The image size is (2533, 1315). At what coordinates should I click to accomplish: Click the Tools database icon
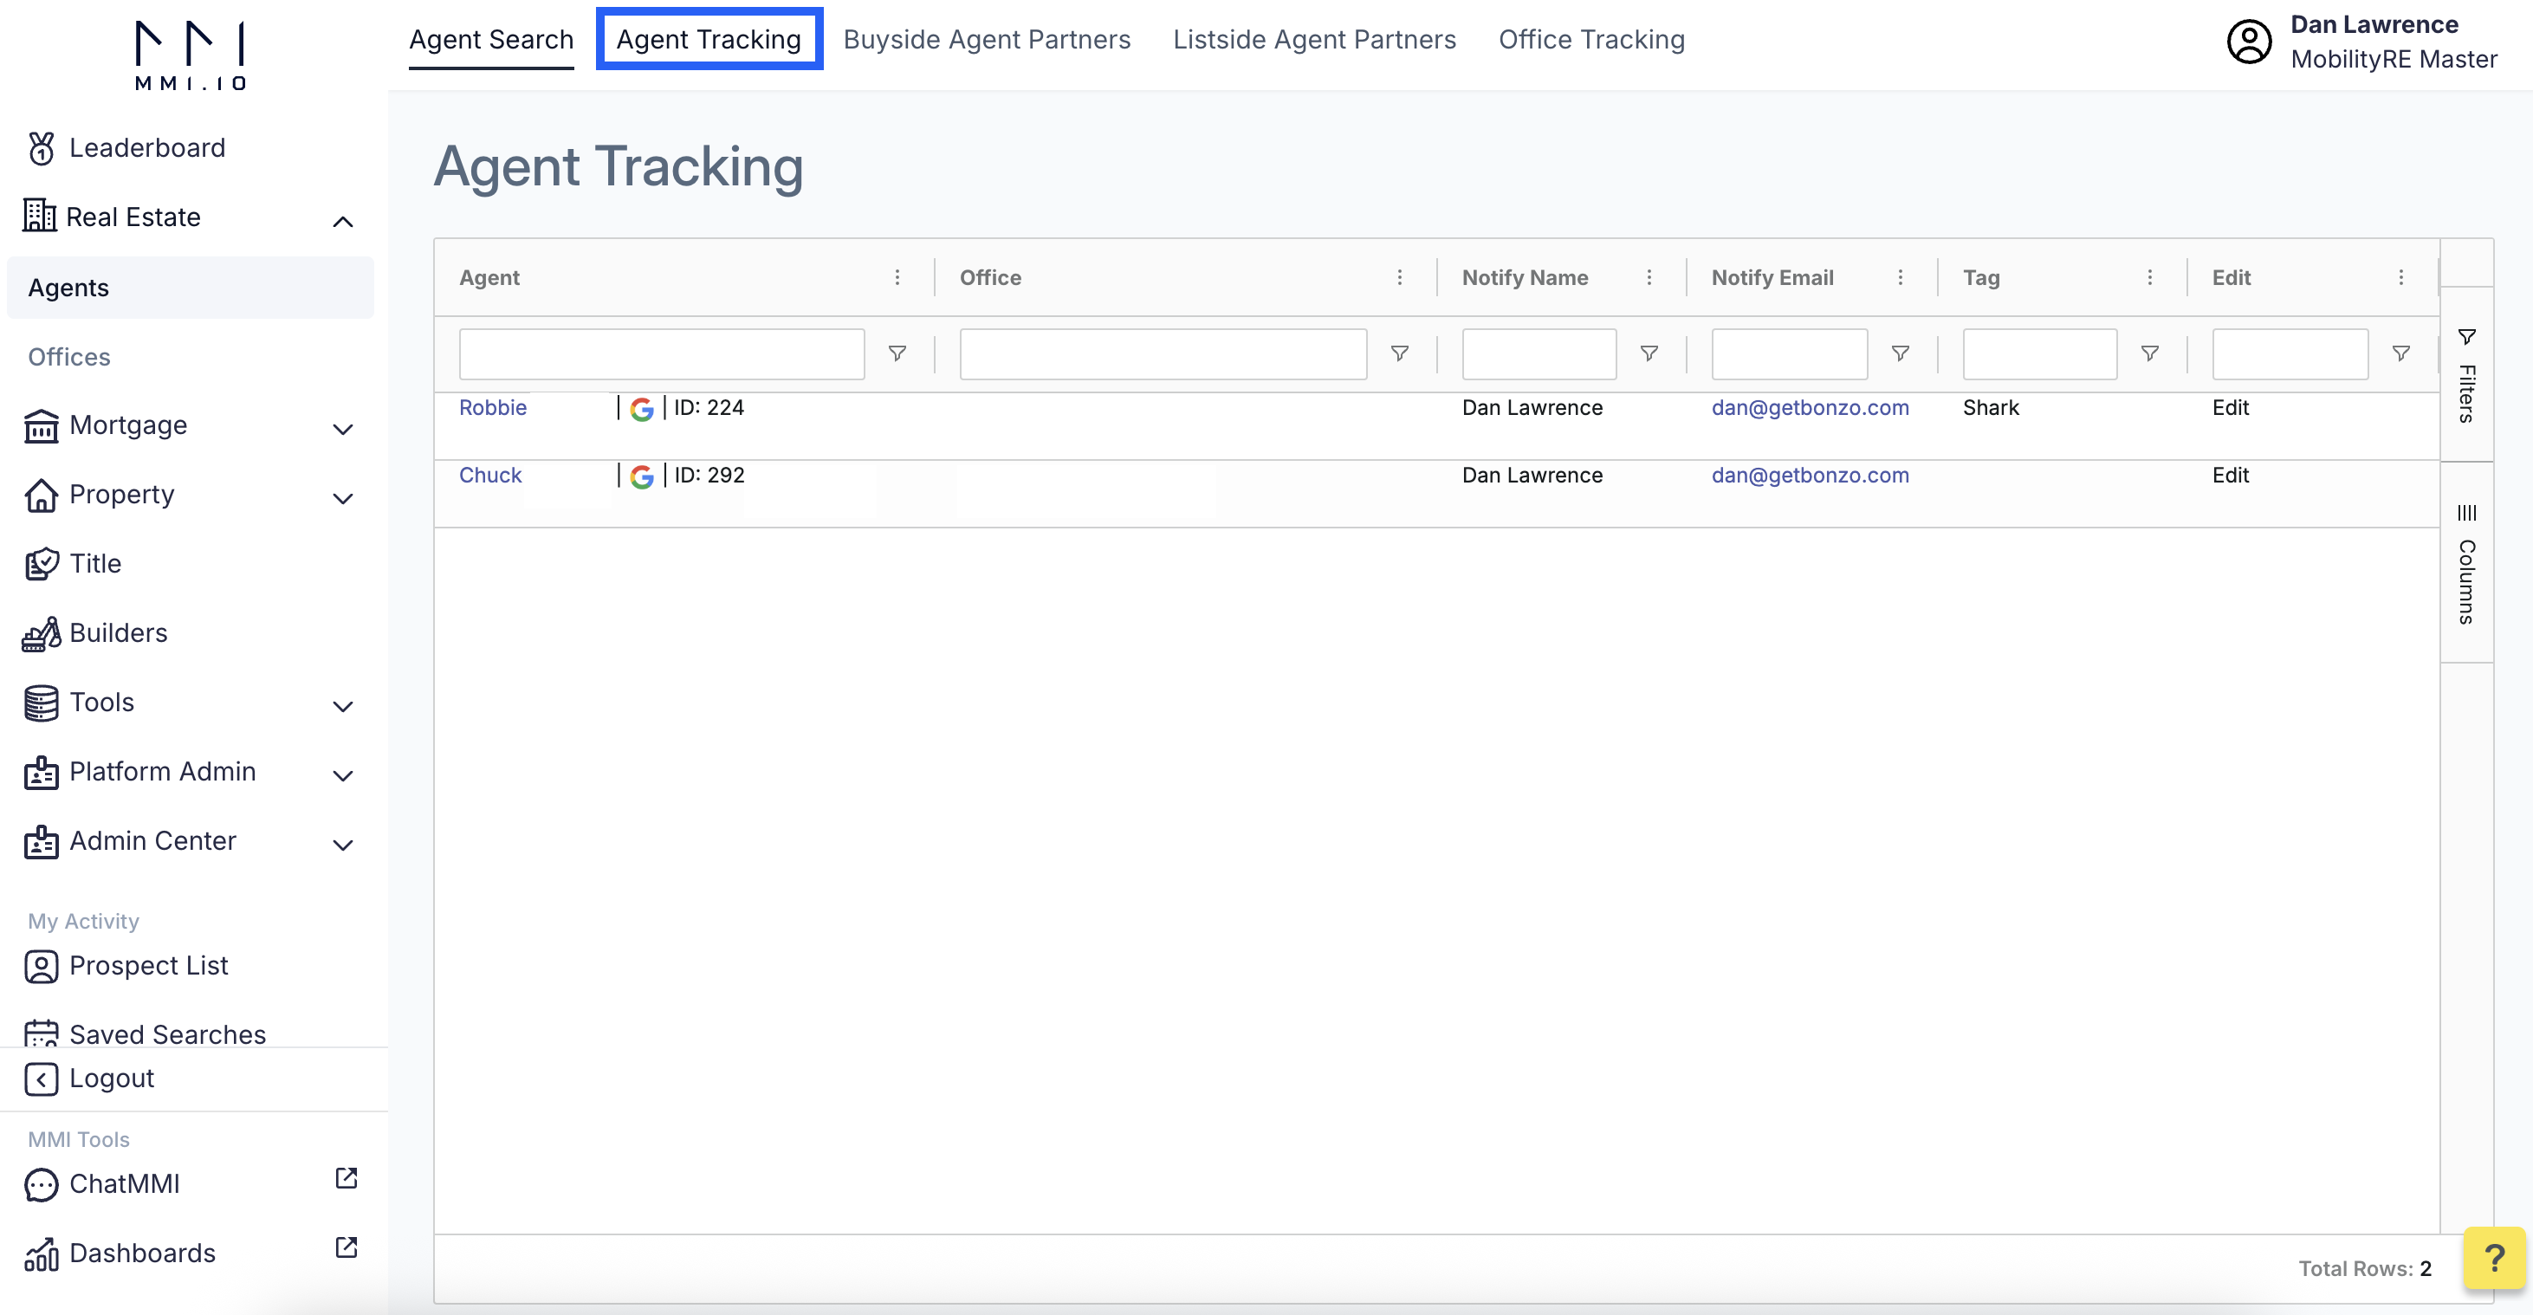pos(42,703)
